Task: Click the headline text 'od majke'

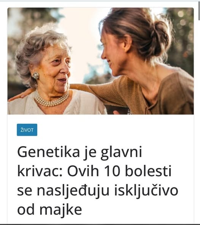Action: click(49, 210)
